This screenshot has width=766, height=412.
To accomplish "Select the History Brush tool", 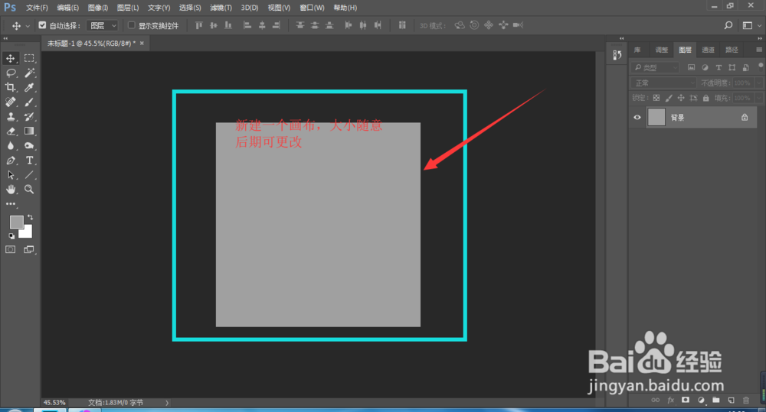I will point(29,117).
